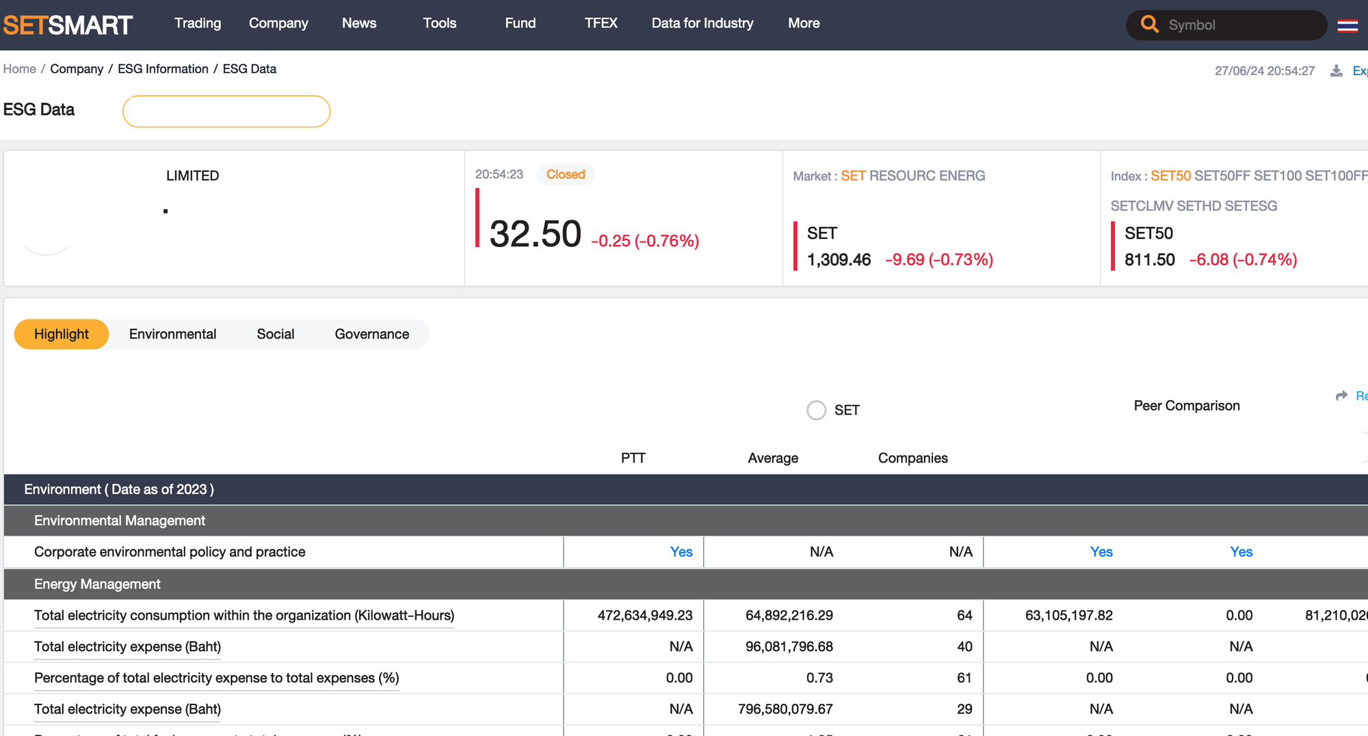Click the 32.50 stock price
Viewport: 1368px width, 736px height.
pyautogui.click(x=536, y=234)
